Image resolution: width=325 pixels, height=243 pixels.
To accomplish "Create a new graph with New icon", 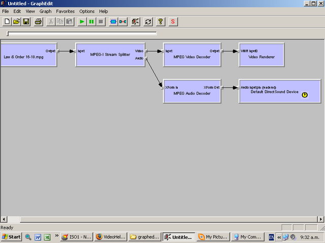I will (x=7, y=21).
